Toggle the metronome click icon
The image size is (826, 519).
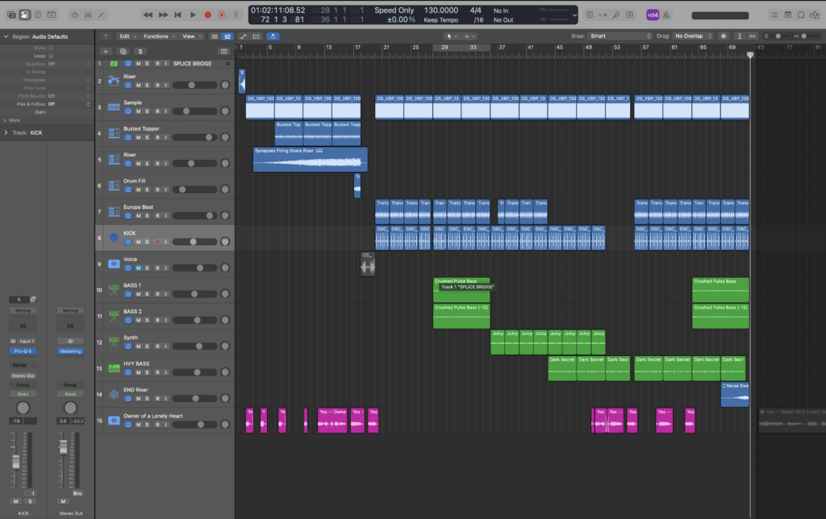pos(668,15)
